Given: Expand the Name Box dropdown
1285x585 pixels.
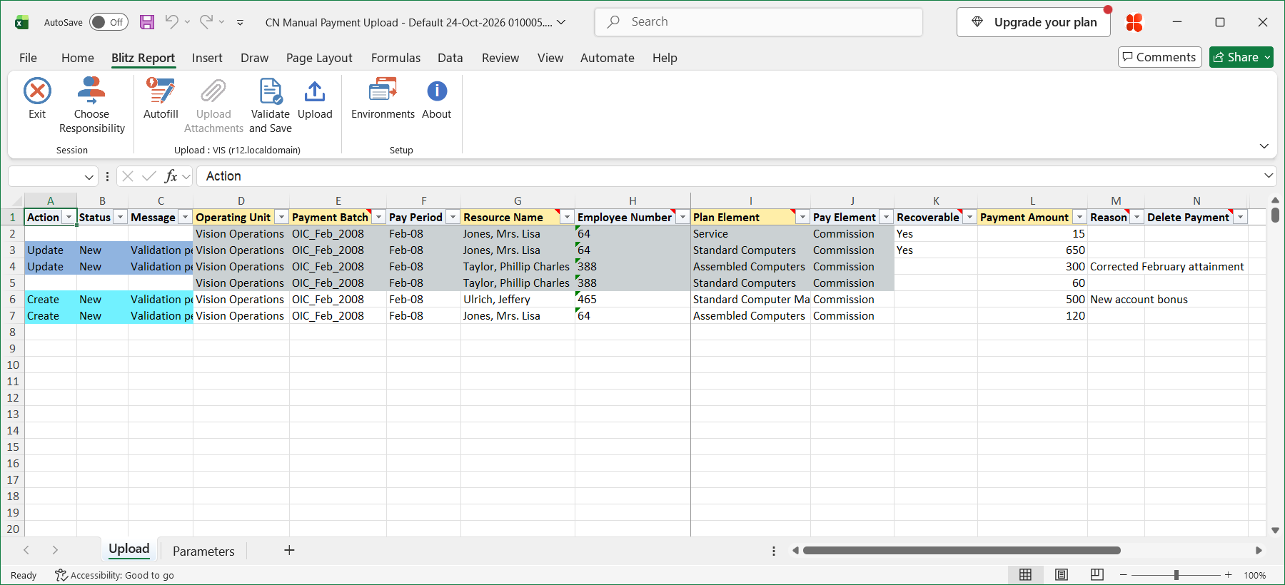Looking at the screenshot, I should 89,177.
